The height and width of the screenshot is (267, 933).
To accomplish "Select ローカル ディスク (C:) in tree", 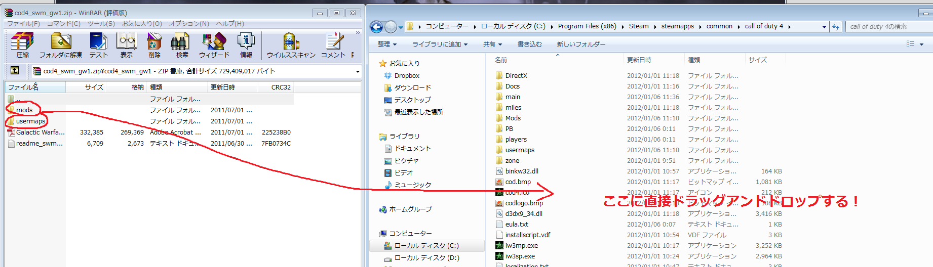I will (x=426, y=246).
